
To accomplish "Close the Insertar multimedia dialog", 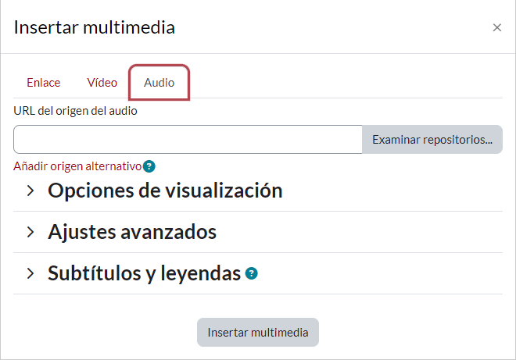I will 497,27.
